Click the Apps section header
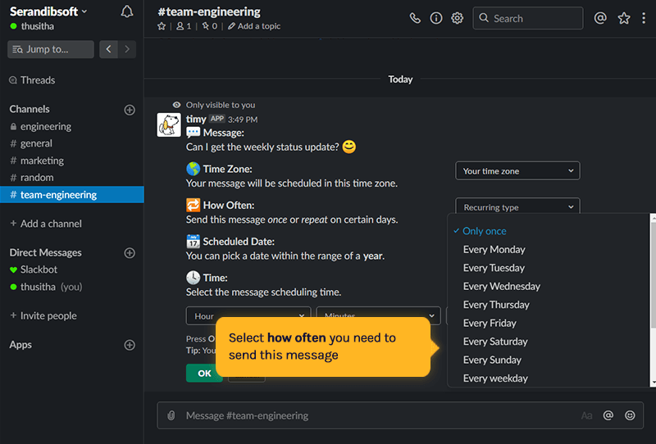656x444 pixels. pos(20,345)
